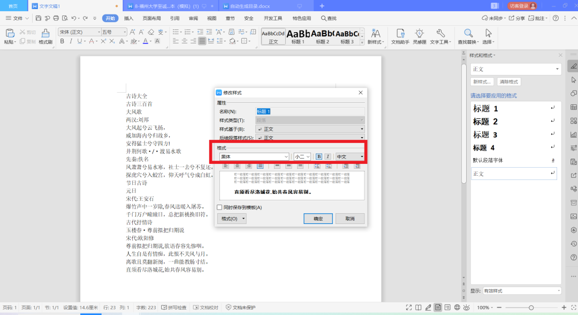The width and height of the screenshot is (578, 315).
Task: Click the ribbon Italic I icon
Action: (x=71, y=41)
